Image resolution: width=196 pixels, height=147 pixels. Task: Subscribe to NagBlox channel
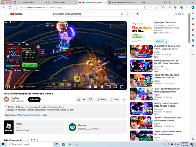tap(34, 99)
